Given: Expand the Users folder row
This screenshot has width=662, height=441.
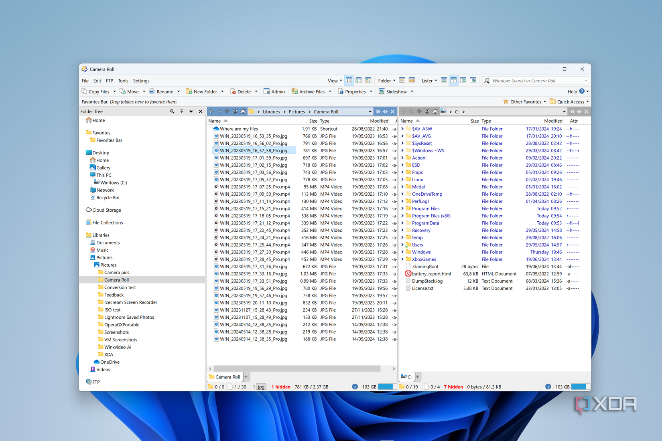Looking at the screenshot, I should (x=402, y=245).
